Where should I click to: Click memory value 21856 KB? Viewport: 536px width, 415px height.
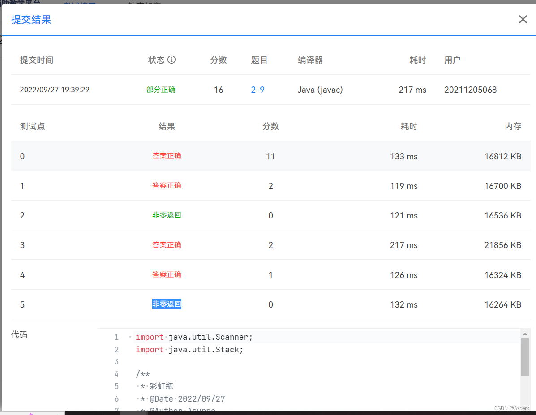click(x=502, y=245)
